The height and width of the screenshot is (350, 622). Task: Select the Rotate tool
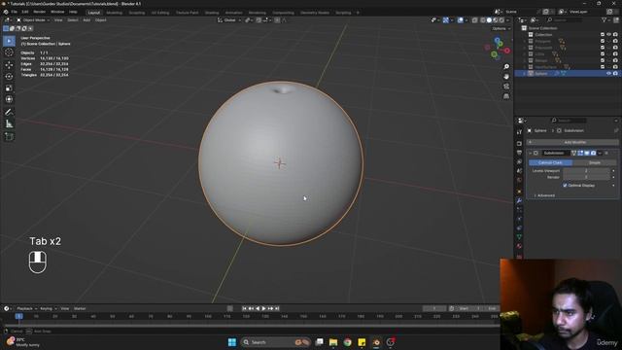[9, 76]
